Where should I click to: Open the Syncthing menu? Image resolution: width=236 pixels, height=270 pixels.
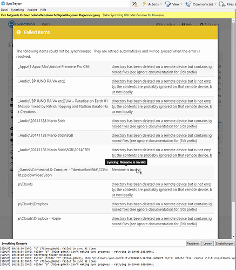pos(17,10)
